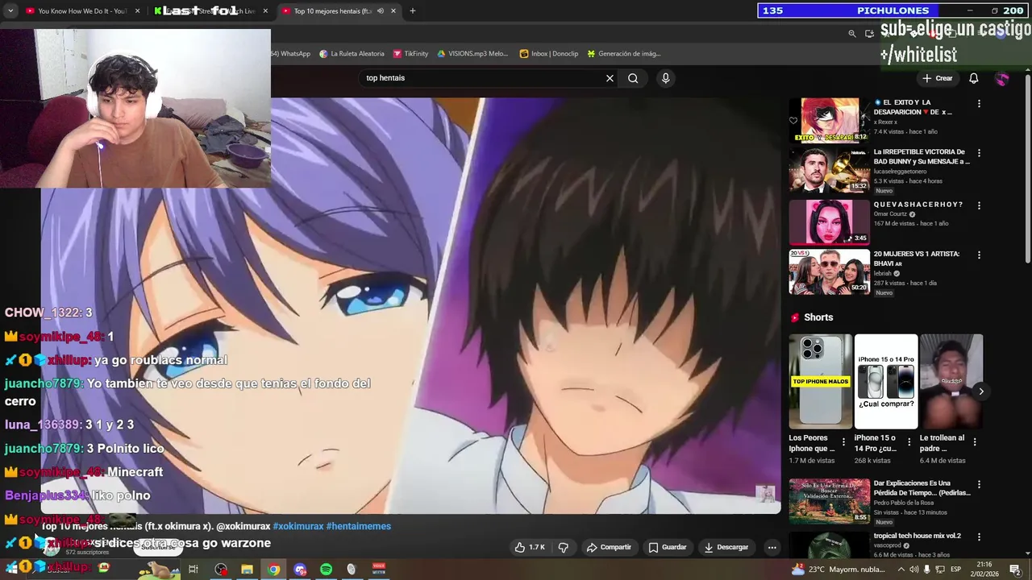Open Voice Meeter from taskbar
This screenshot has height=580, width=1032.
click(x=379, y=570)
